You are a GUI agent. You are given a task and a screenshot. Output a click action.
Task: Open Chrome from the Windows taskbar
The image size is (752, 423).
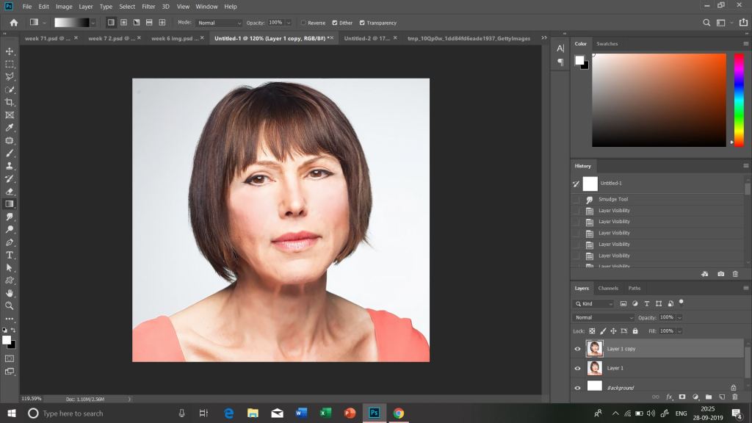[x=398, y=413]
